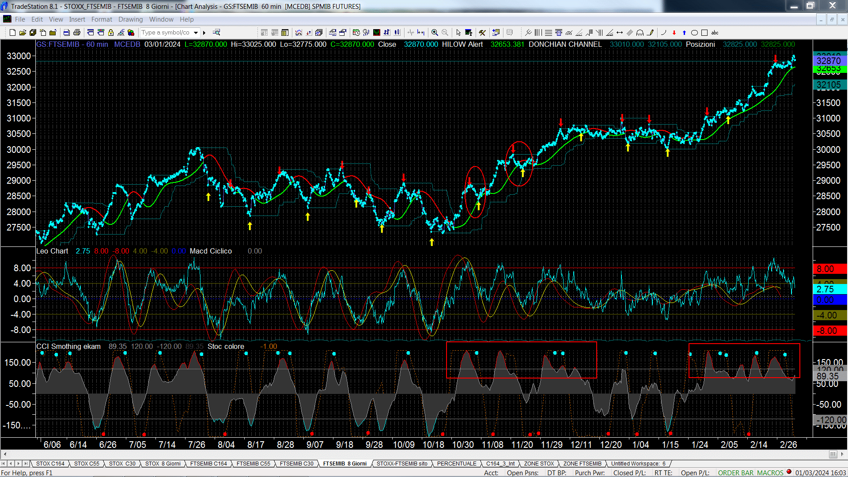Select the pointer arrow tool
The image size is (848, 477).
click(458, 32)
